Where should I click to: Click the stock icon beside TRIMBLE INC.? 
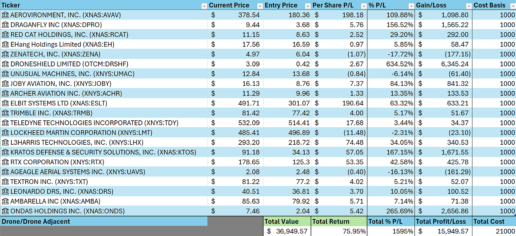point(5,113)
